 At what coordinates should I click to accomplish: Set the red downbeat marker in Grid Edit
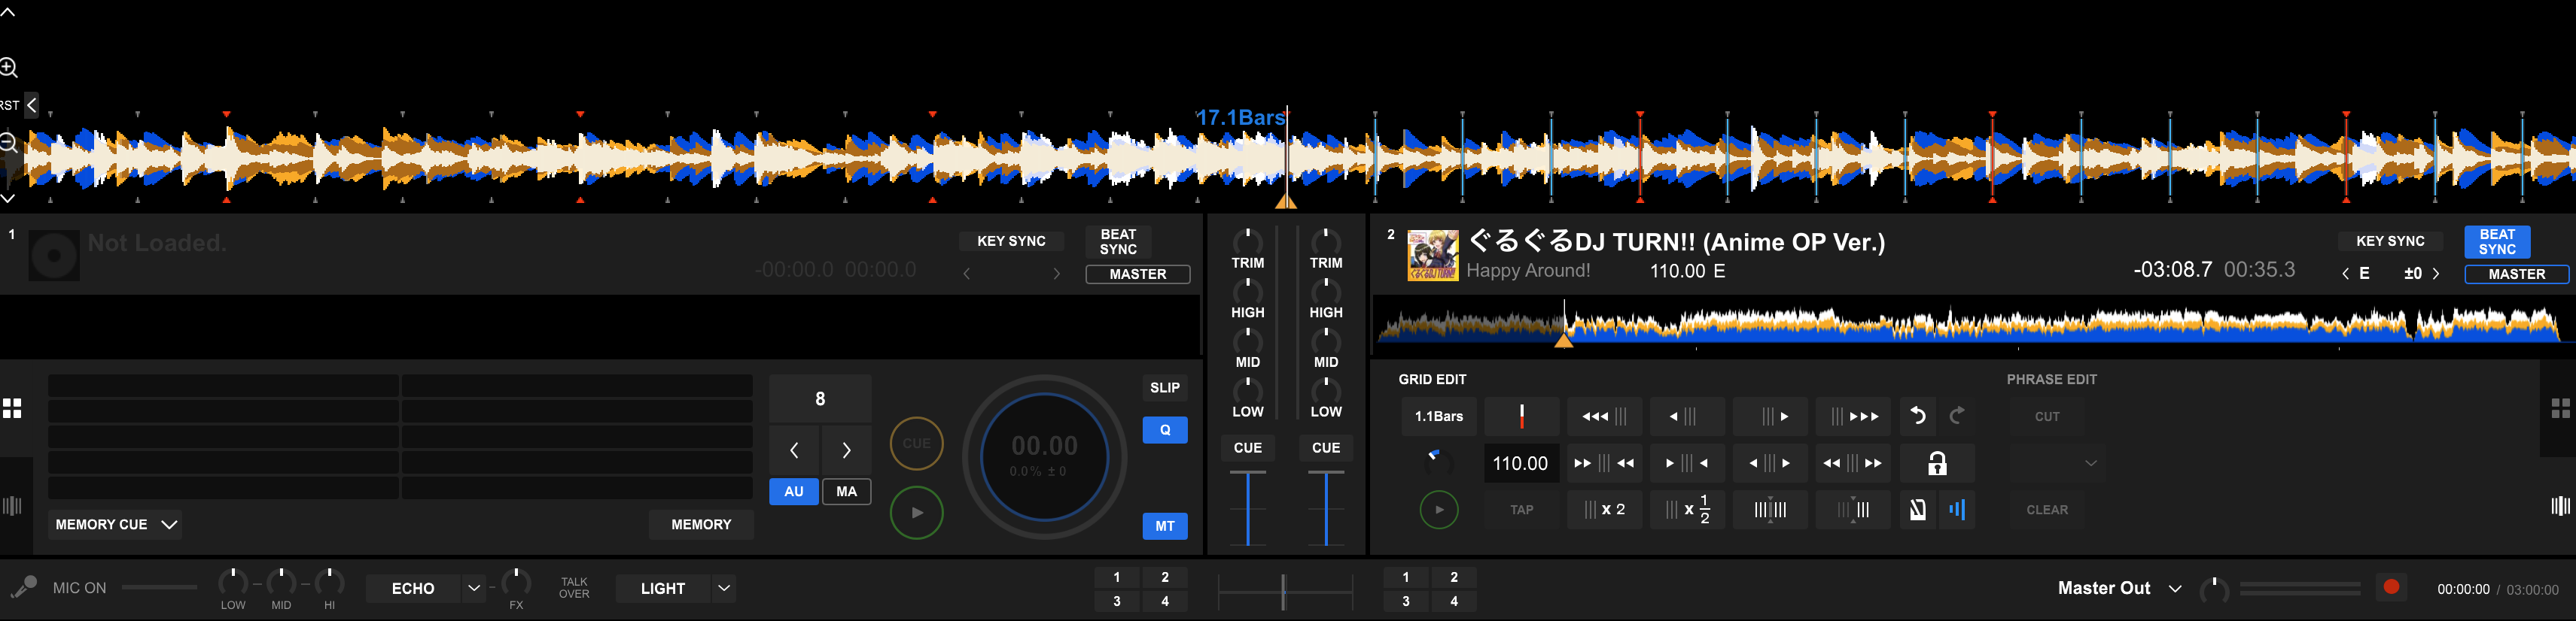point(1521,417)
